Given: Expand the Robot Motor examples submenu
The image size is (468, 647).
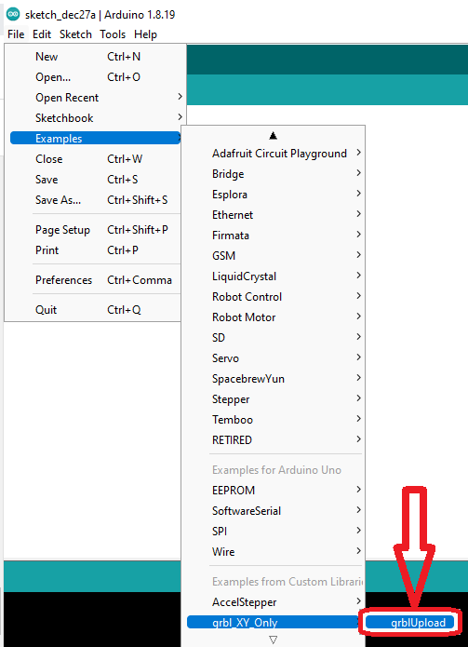Looking at the screenshot, I should (x=274, y=317).
